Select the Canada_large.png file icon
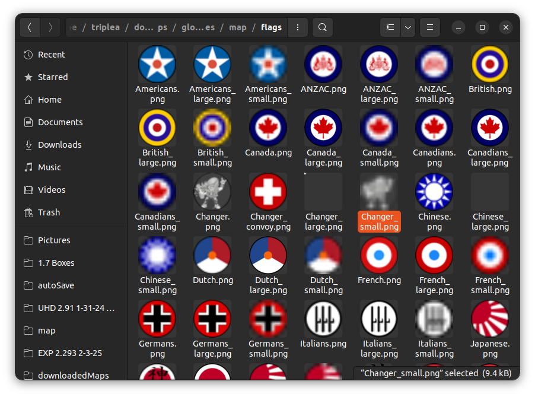 coord(323,128)
